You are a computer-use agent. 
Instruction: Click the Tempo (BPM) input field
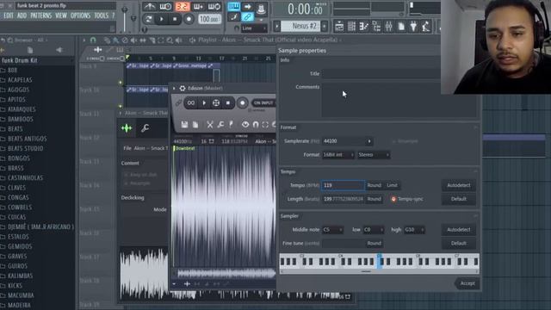click(343, 185)
